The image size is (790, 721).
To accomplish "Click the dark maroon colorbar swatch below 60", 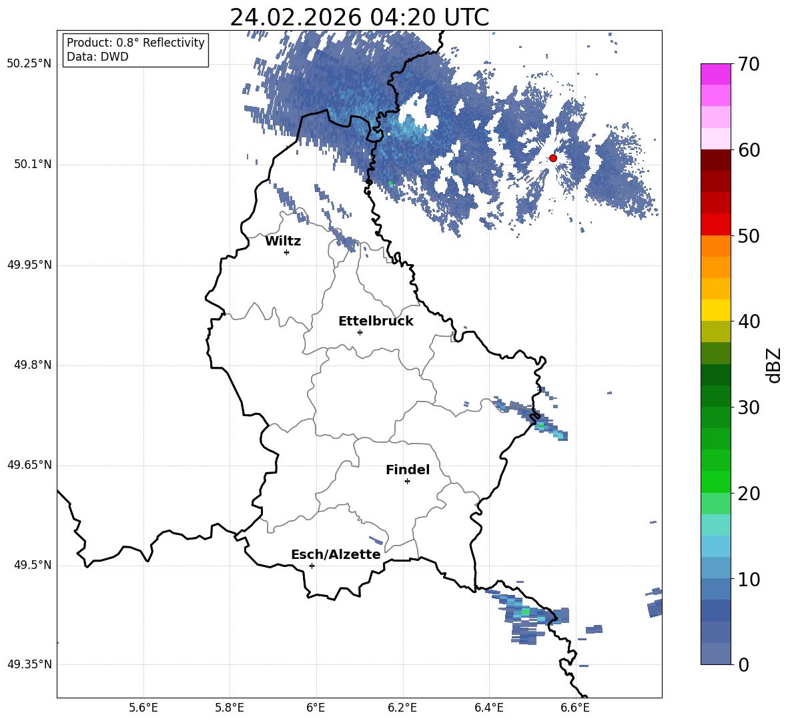I will 715,160.
